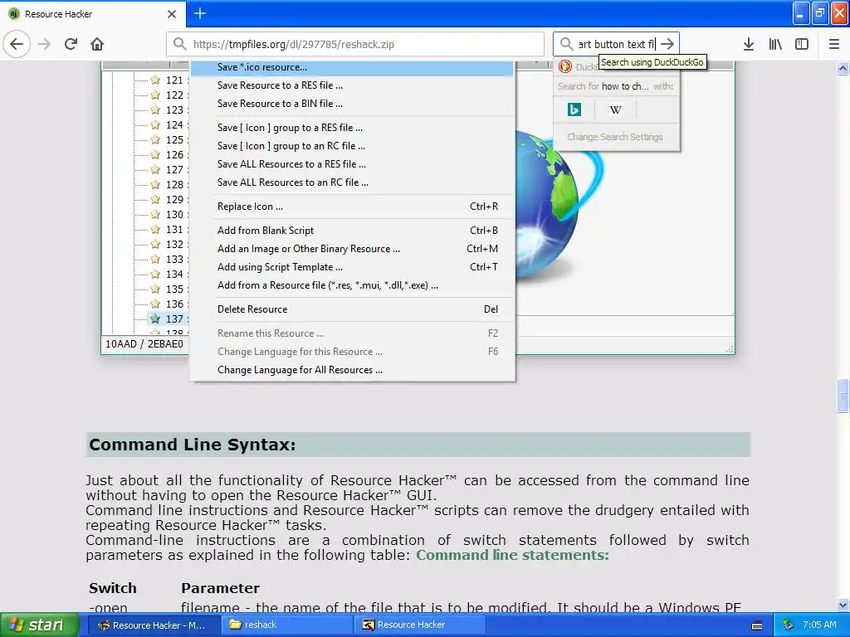Submit the search with the arrow button
850x637 pixels.
667,44
